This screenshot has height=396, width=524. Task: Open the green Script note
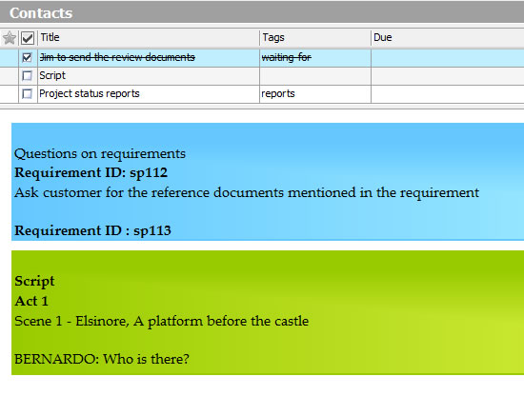tap(268, 312)
